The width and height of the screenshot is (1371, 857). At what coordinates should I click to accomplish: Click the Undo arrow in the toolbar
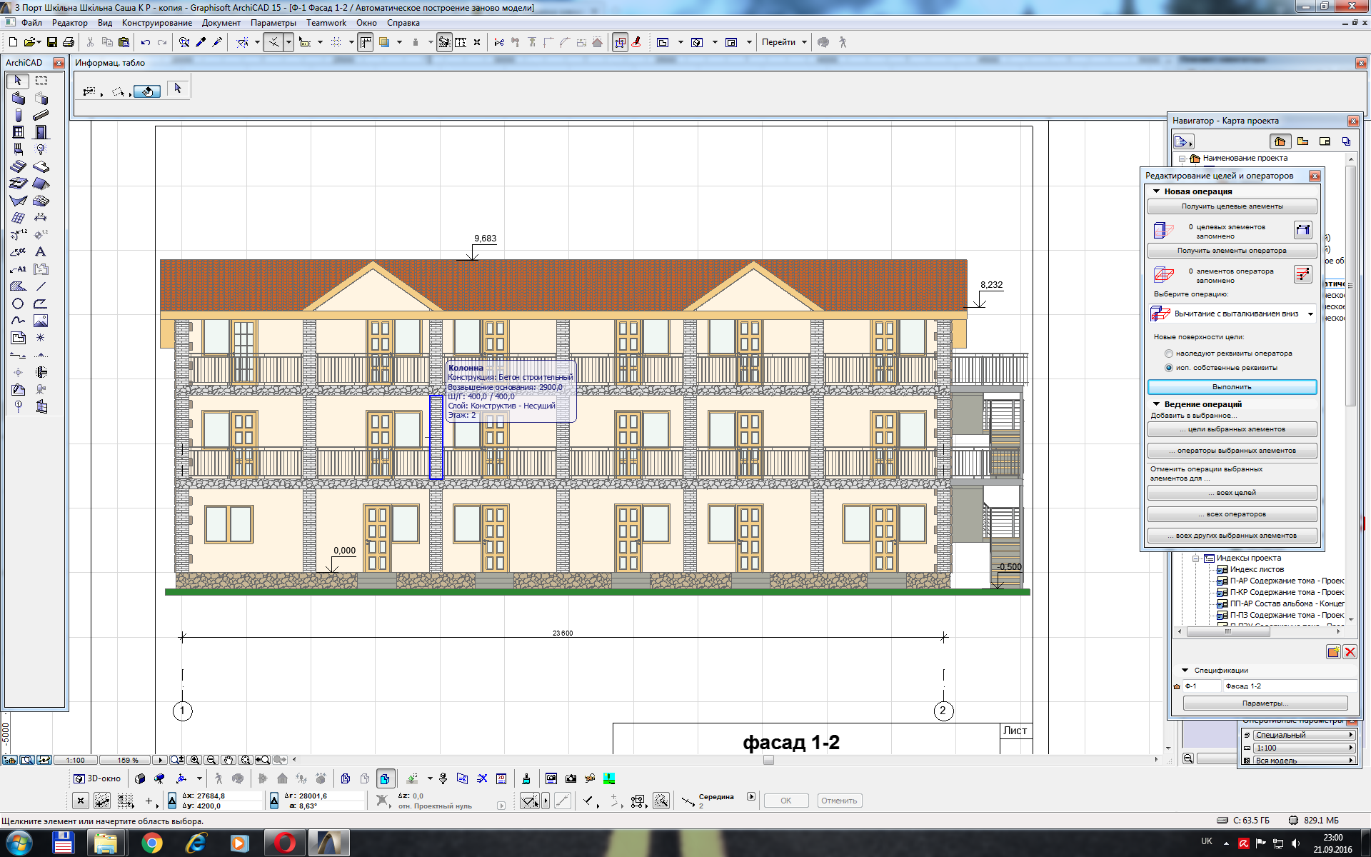click(145, 42)
